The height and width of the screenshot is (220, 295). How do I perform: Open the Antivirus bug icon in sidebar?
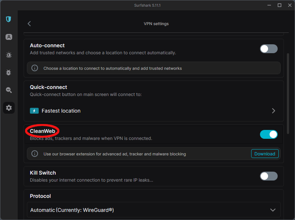(x=8, y=72)
